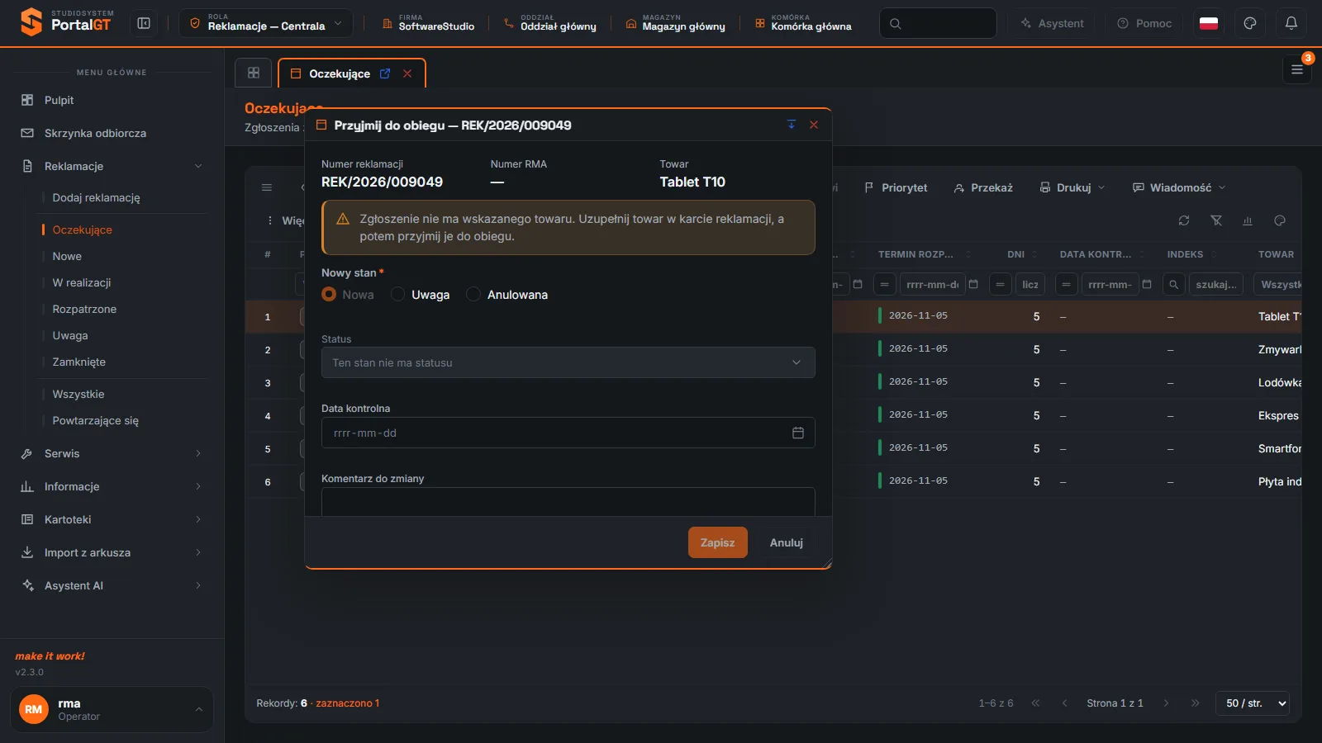
Task: Open the Status dropdown
Action: coord(568,362)
